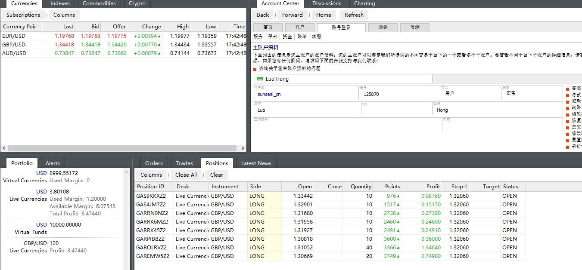The image size is (582, 270).
Task: Show the Latest News tab
Action: click(x=256, y=163)
